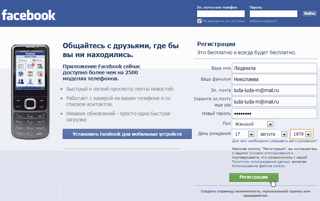Open the 'Пол' gender dropdown
The image size is (320, 201).
pos(254,124)
